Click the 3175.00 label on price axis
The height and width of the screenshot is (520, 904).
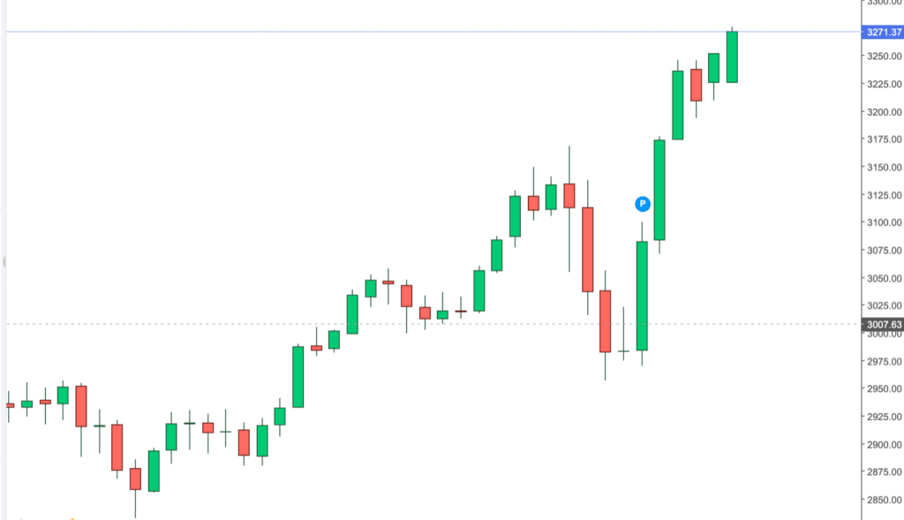[883, 139]
